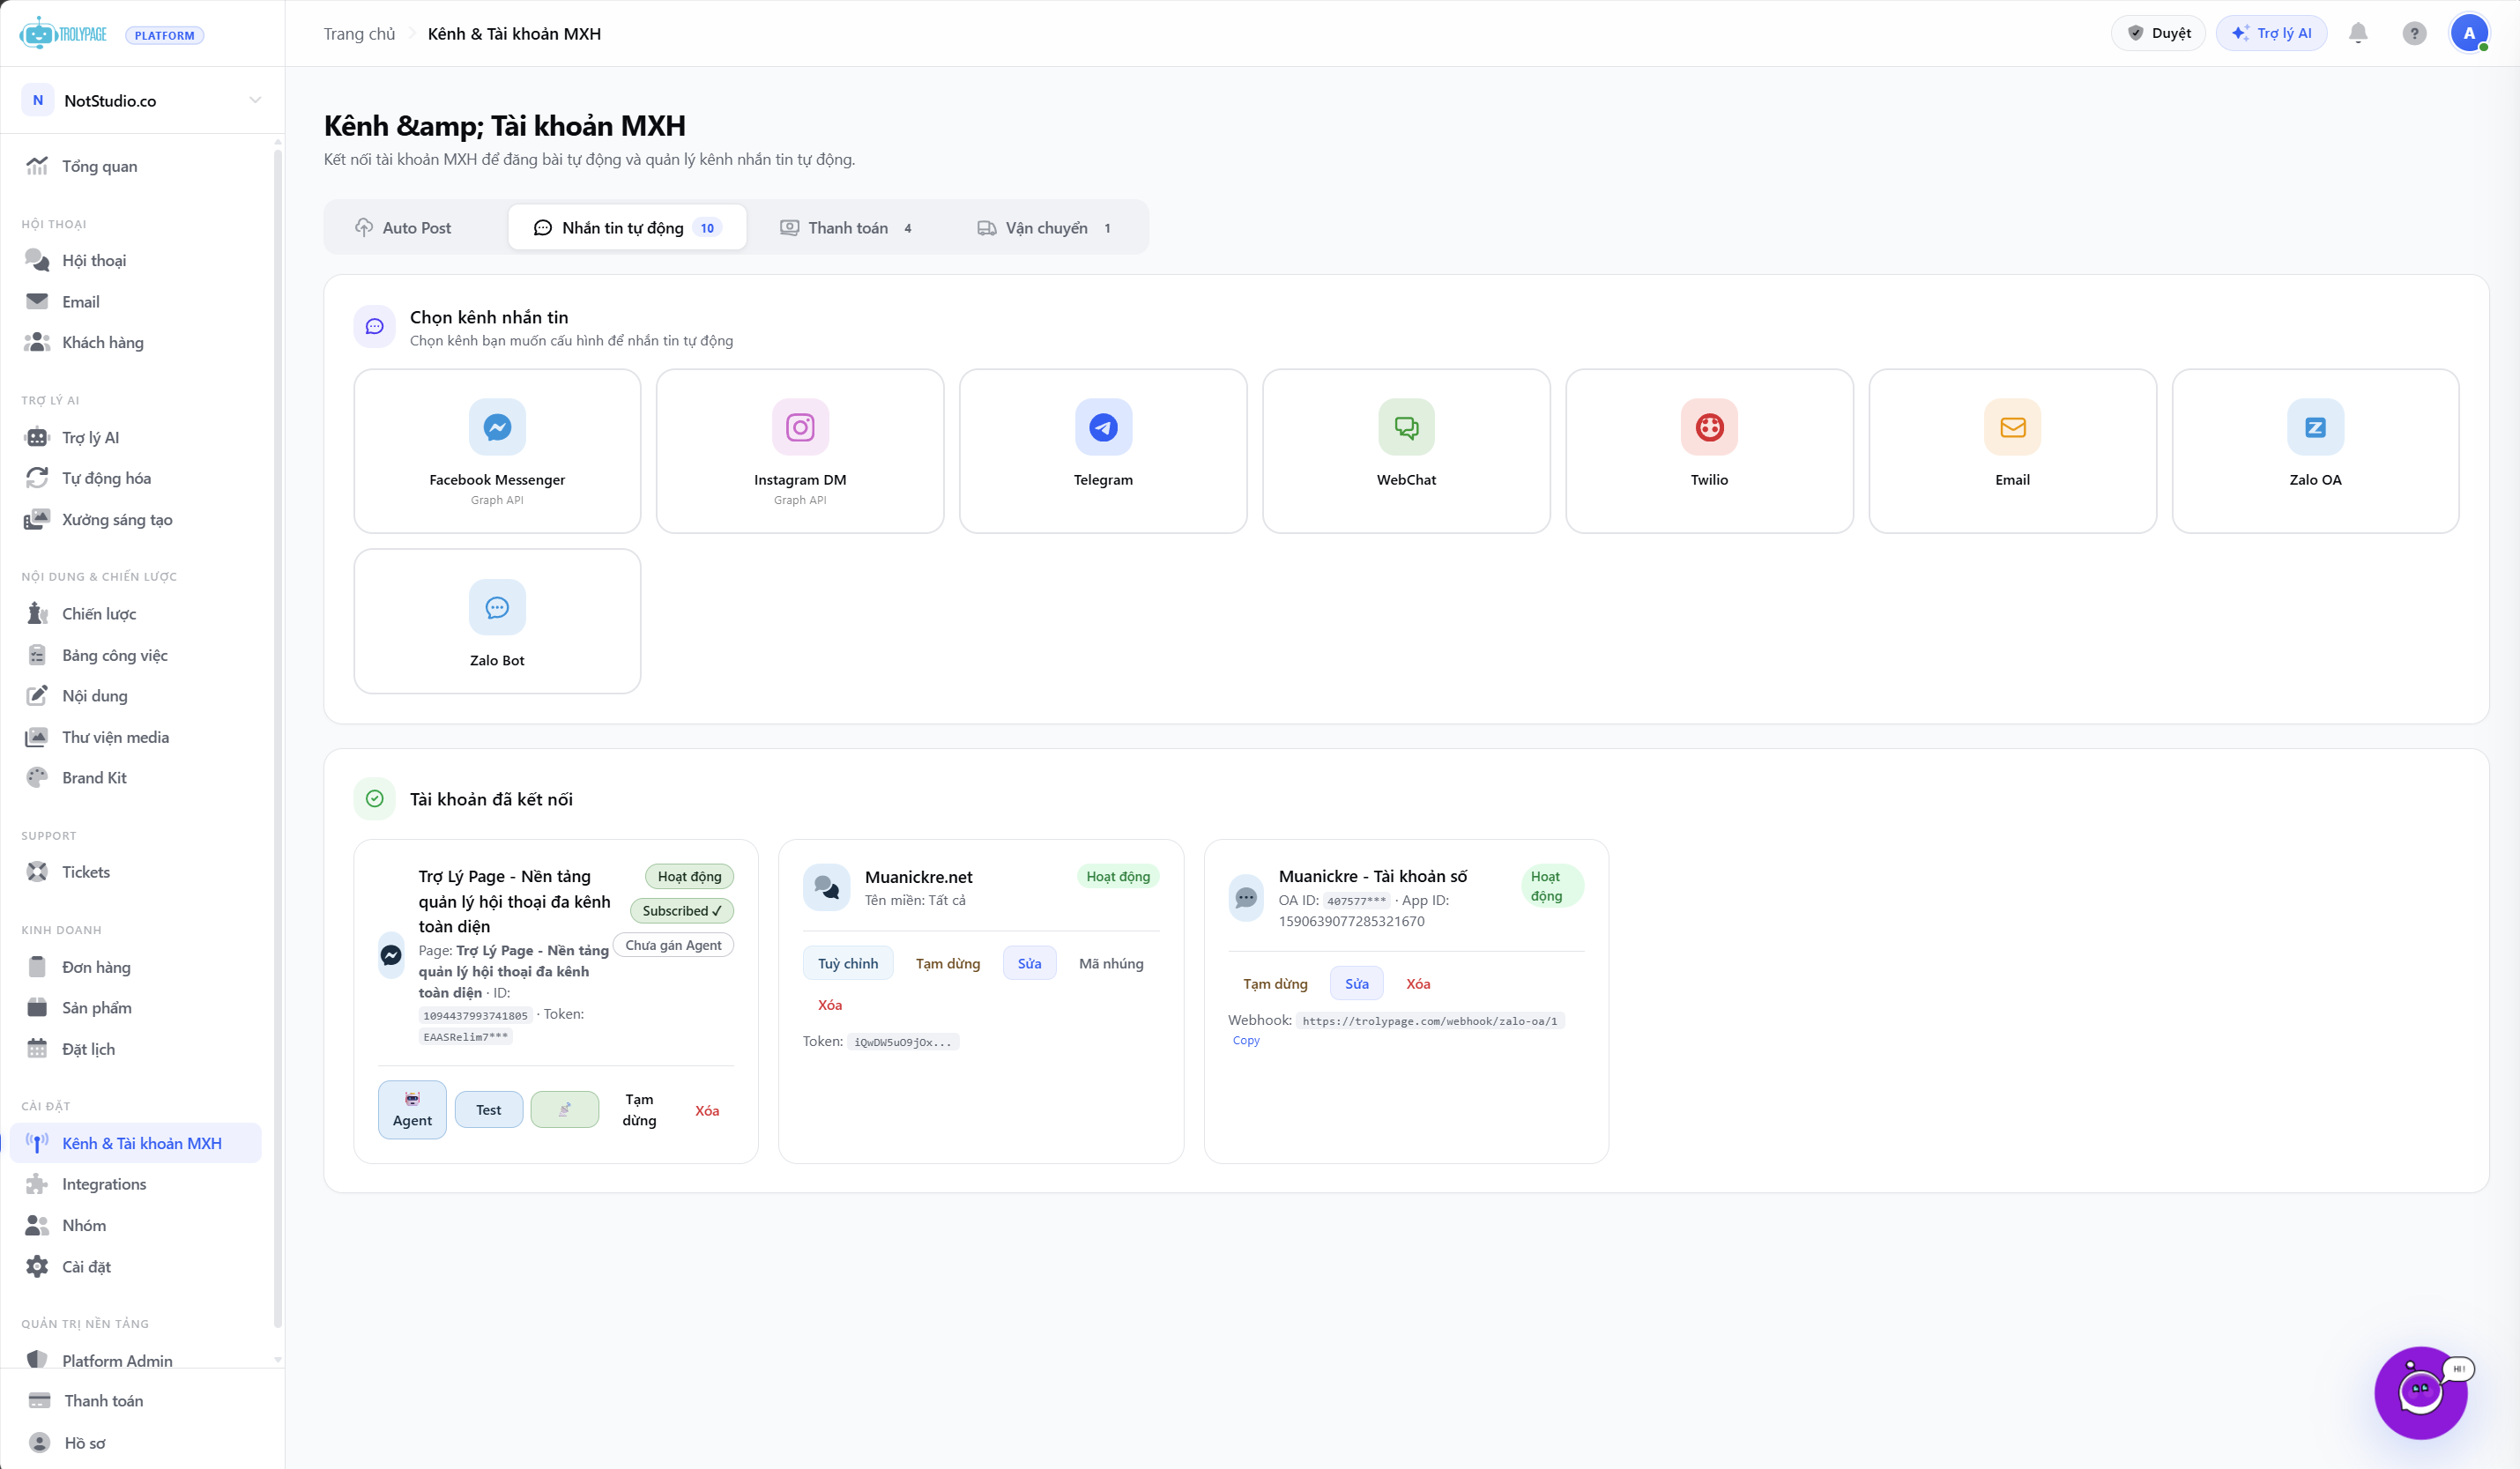Choose the WebChat channel icon
Viewport: 2520px width, 1469px height.
1406,427
